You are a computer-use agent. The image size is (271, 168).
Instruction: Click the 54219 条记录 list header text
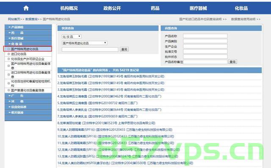126,70
